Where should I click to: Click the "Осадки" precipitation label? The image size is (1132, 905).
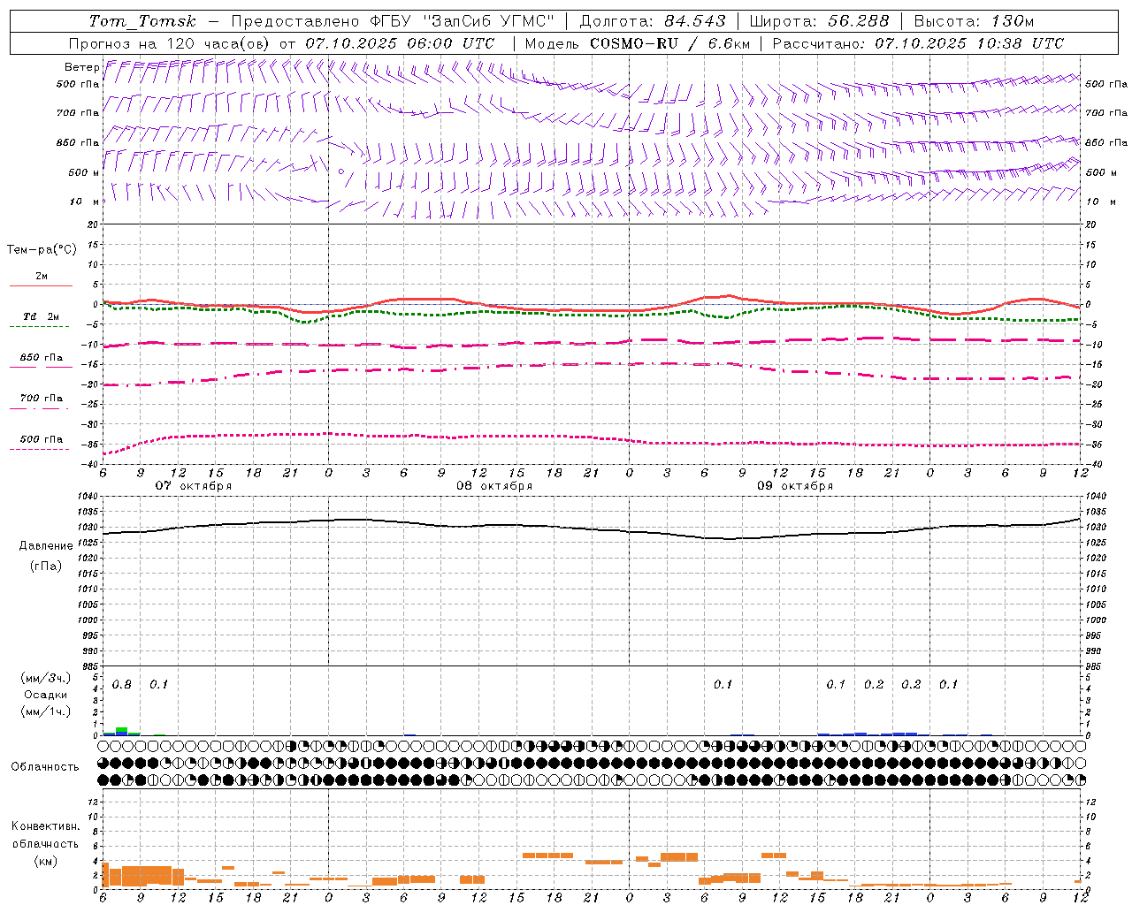coord(45,695)
